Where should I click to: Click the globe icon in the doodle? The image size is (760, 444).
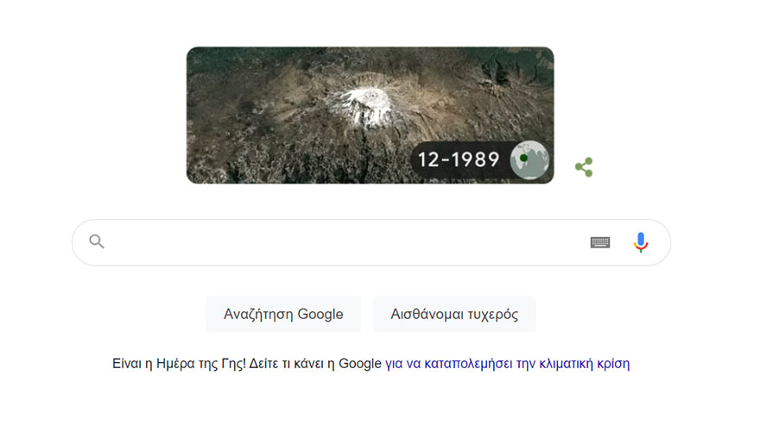click(x=529, y=159)
